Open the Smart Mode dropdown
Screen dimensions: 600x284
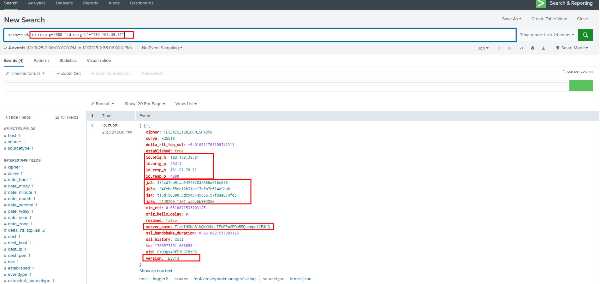[x=572, y=48]
